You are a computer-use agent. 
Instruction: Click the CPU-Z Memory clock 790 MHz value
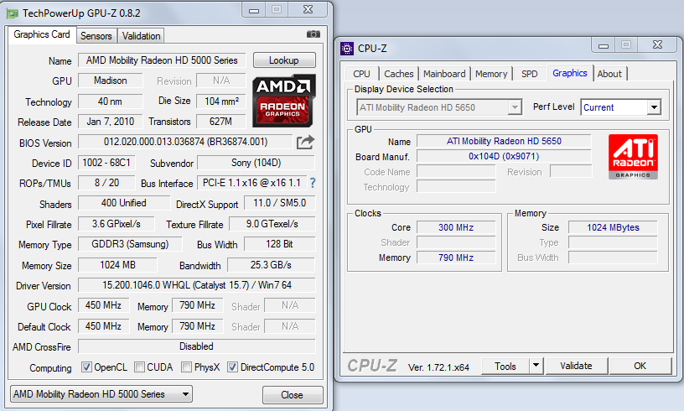456,258
